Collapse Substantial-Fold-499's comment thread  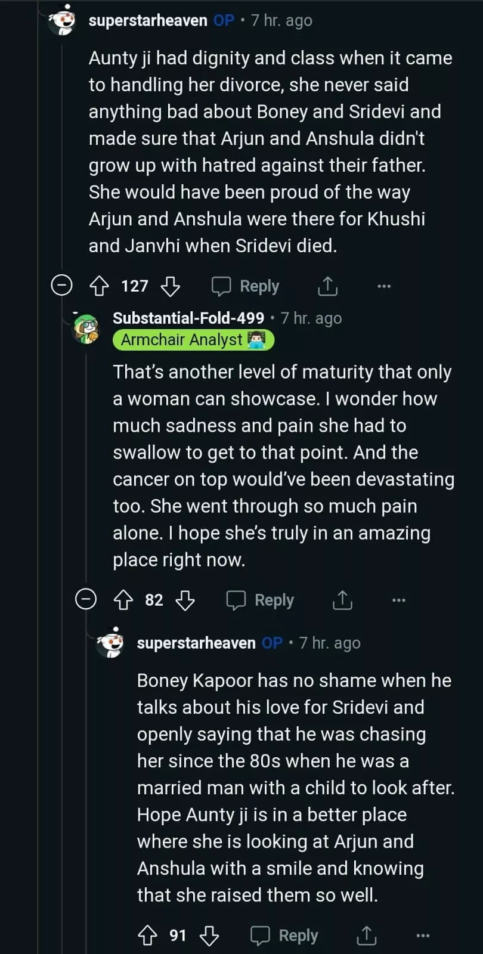(x=86, y=599)
